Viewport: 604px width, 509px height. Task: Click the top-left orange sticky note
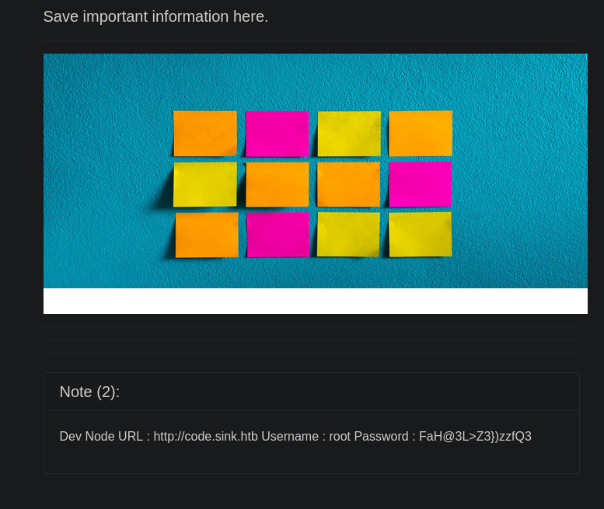pyautogui.click(x=205, y=134)
